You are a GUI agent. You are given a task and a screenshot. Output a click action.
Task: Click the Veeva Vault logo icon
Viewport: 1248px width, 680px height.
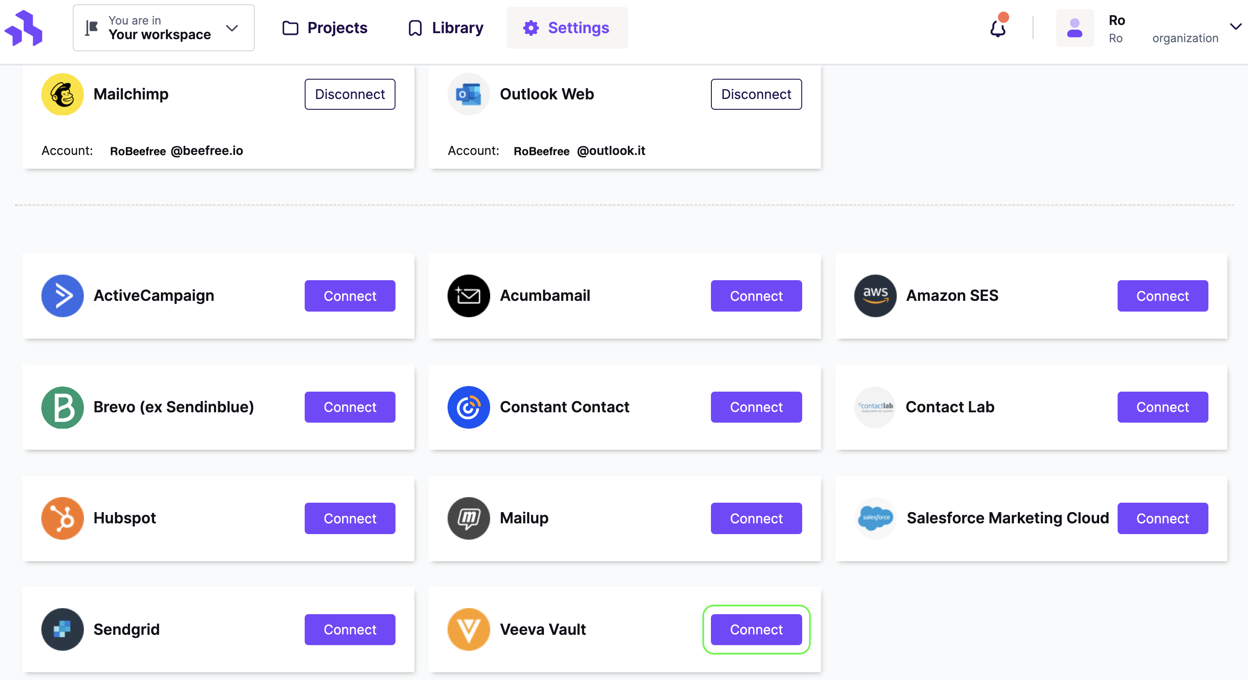pyautogui.click(x=469, y=629)
